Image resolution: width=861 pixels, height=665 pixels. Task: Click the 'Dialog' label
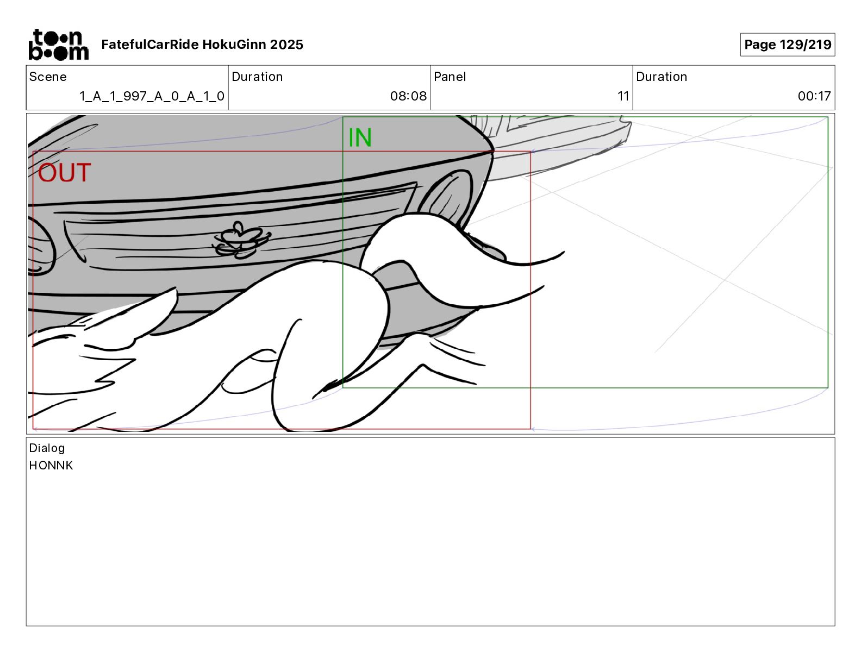(x=47, y=448)
